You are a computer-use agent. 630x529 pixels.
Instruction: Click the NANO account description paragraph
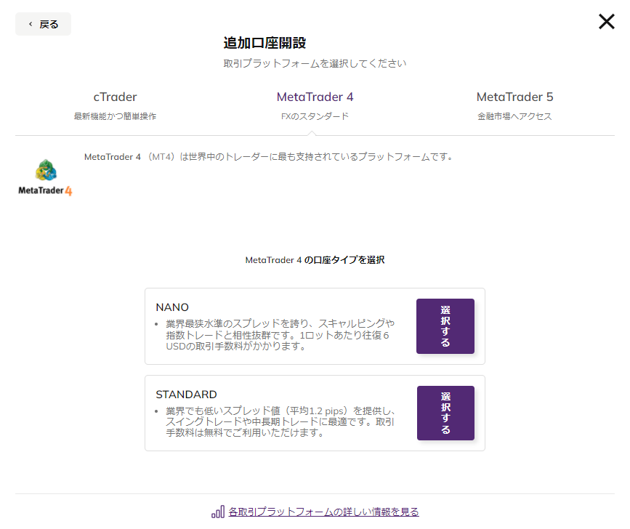tap(280, 334)
